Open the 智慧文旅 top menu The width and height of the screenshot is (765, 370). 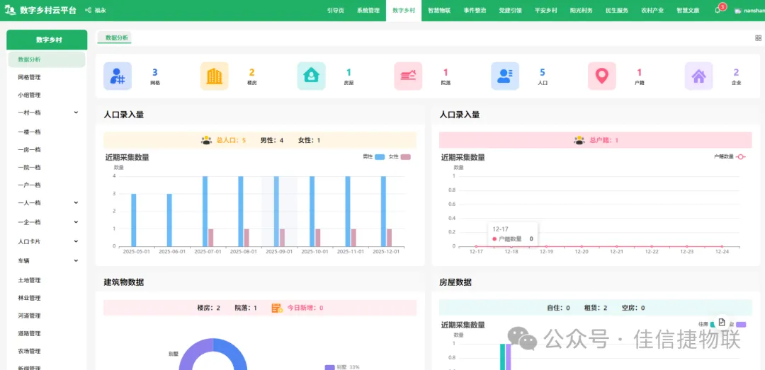point(688,10)
